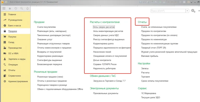This screenshot has height=102, width=200.
Task: Open Таможенные декларации (экспорт)
Action: pos(54,35)
